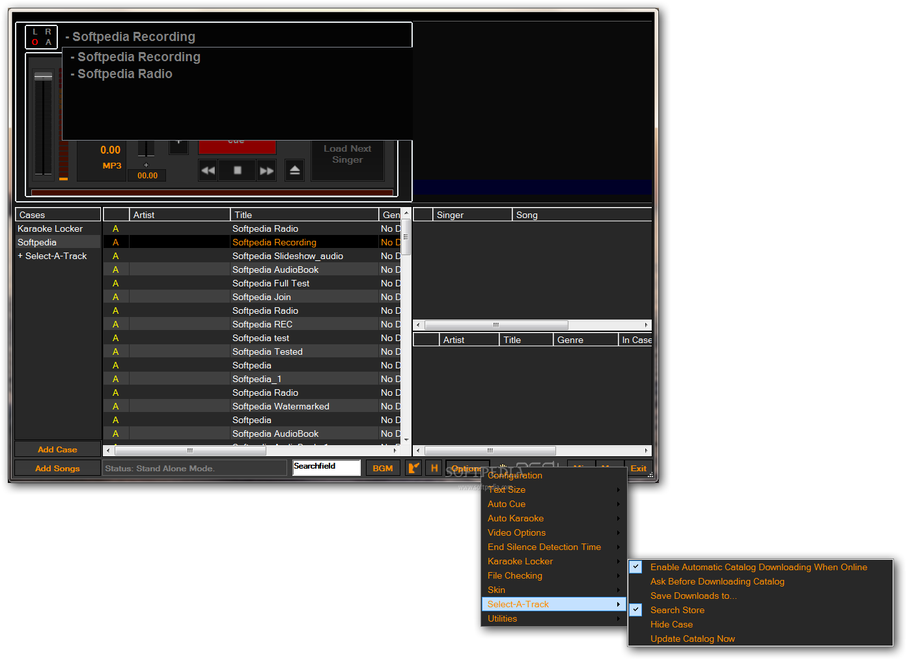This screenshot has width=907, height=660.
Task: Select the Softpedia Full Test row
Action: coord(252,283)
